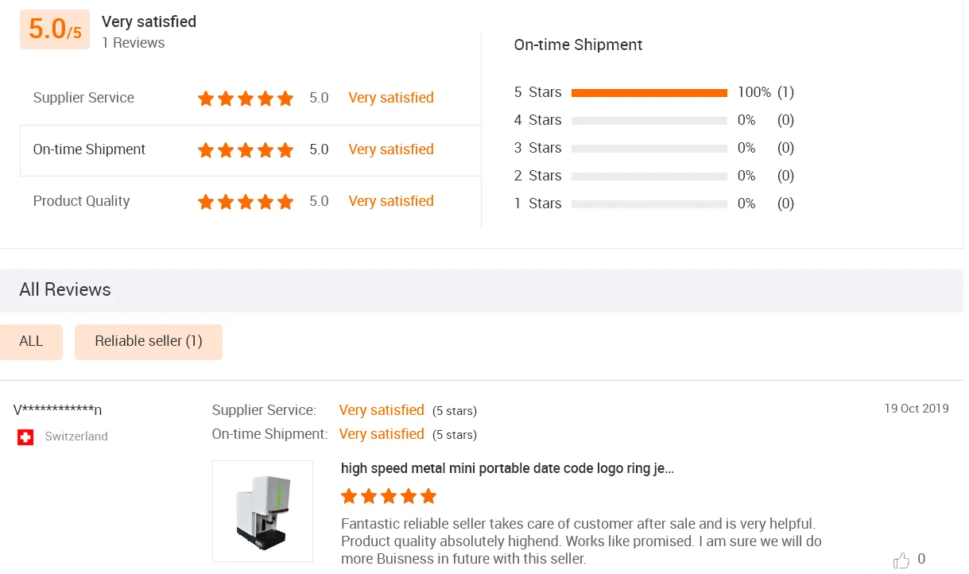Screen dimensions: 969x574
Task: Click the 4 Stars rating bar
Action: 649,121
